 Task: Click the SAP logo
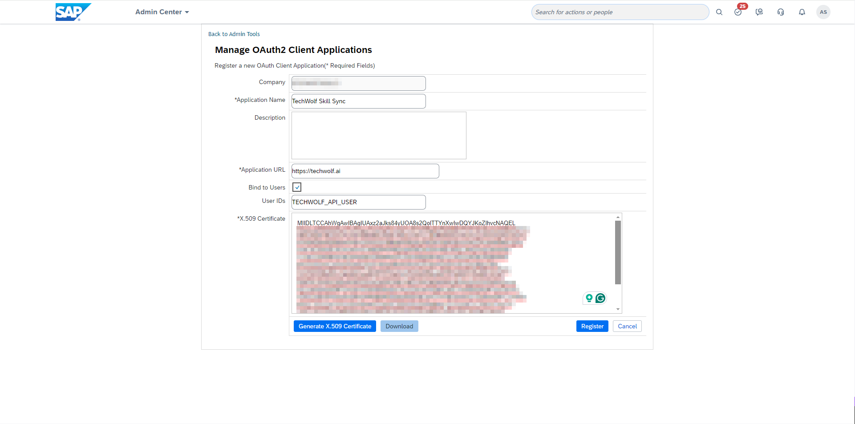point(73,12)
